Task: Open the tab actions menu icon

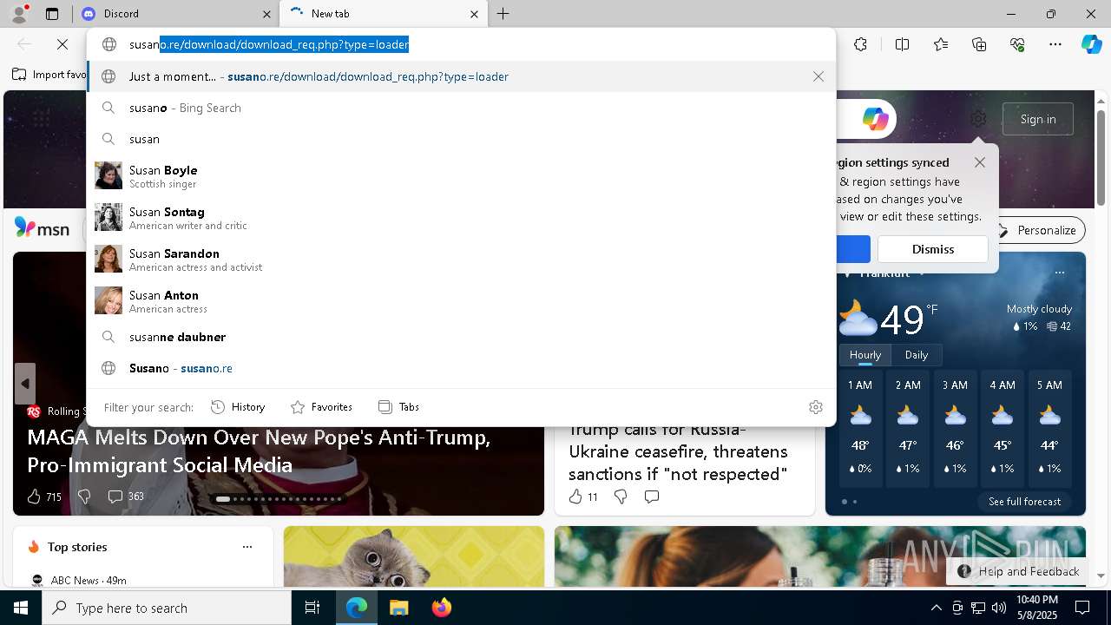Action: [x=52, y=14]
